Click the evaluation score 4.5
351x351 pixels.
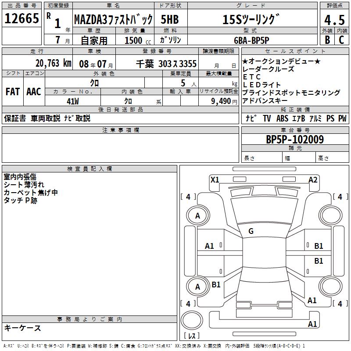point(334,20)
